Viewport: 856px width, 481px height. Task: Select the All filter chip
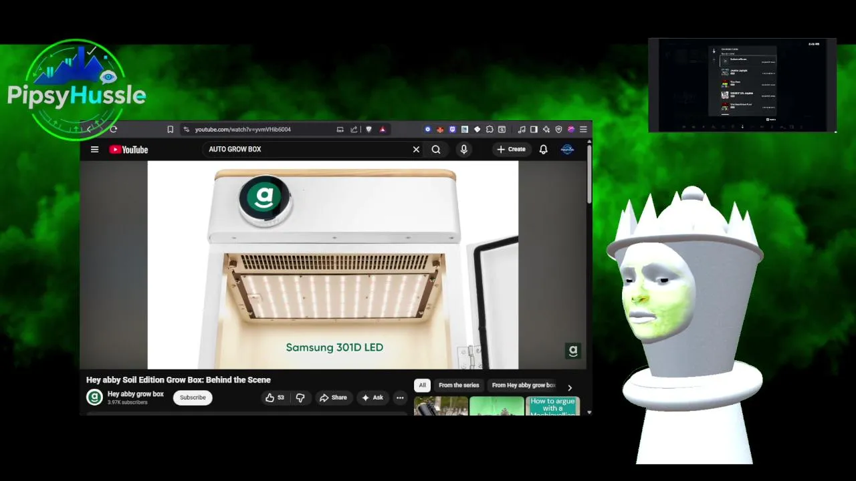pos(422,385)
